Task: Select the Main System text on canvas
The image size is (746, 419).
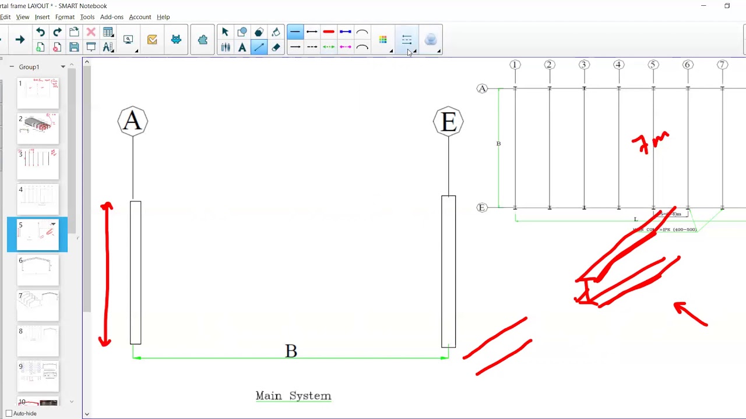Action: [293, 396]
